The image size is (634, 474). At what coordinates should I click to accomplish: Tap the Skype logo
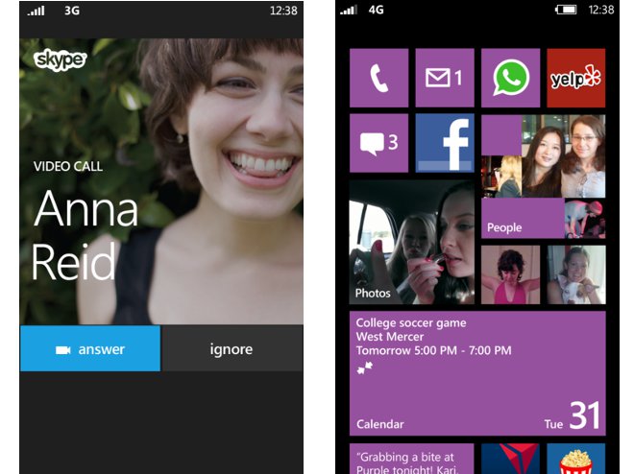[x=60, y=59]
